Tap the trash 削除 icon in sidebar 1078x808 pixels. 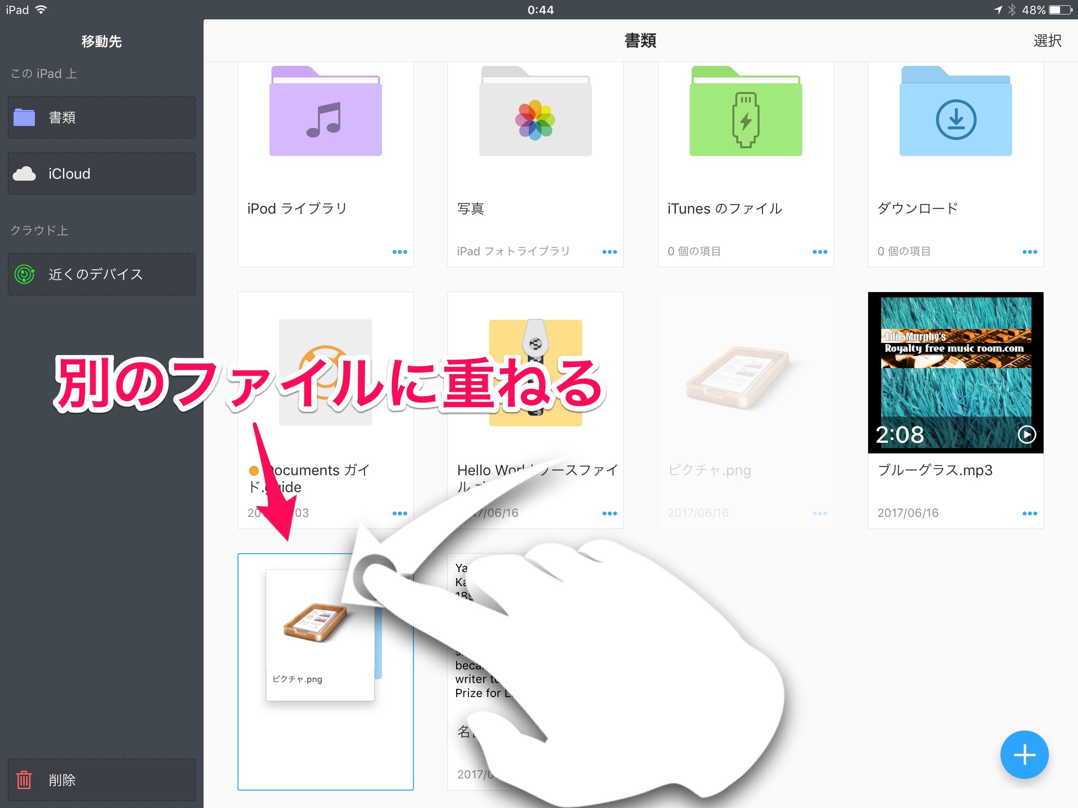click(24, 780)
